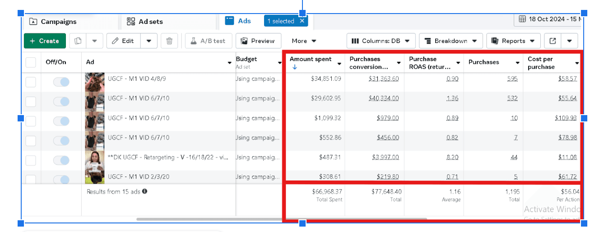Clear the '1 selected' filter with X
The width and height of the screenshot is (604, 232).
pos(302,21)
